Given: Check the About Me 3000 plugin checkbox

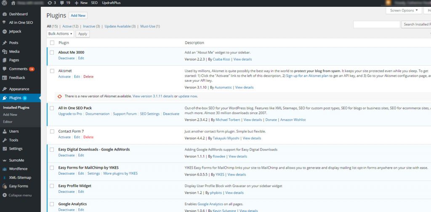Looking at the screenshot, I should [x=52, y=53].
